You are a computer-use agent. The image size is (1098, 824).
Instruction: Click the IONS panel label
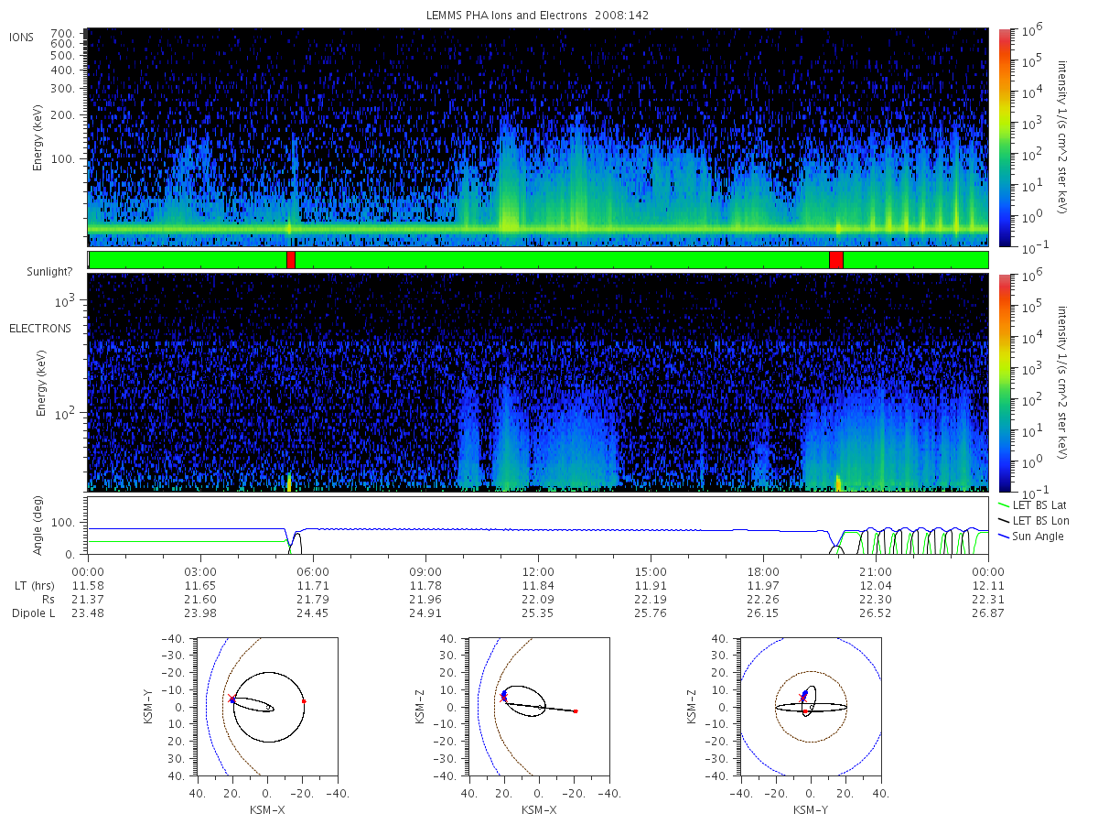22,37
